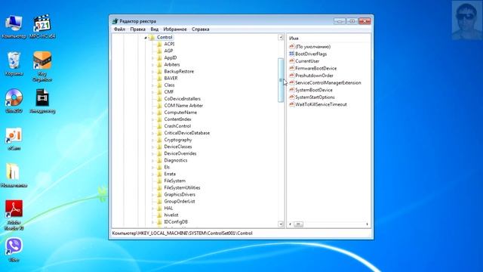Select the DeviceOverrides key
This screenshot has height=272, width=483.
pos(180,153)
